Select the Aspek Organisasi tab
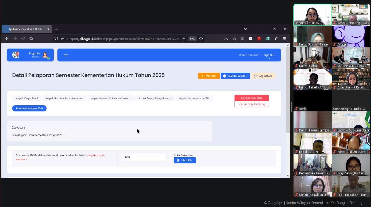The height and width of the screenshot is (207, 371). [27, 98]
